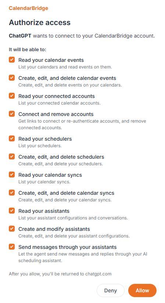The width and height of the screenshot is (165, 303).
Task: Uncheck Read your connected accounts checkbox
Action: click(x=12, y=96)
